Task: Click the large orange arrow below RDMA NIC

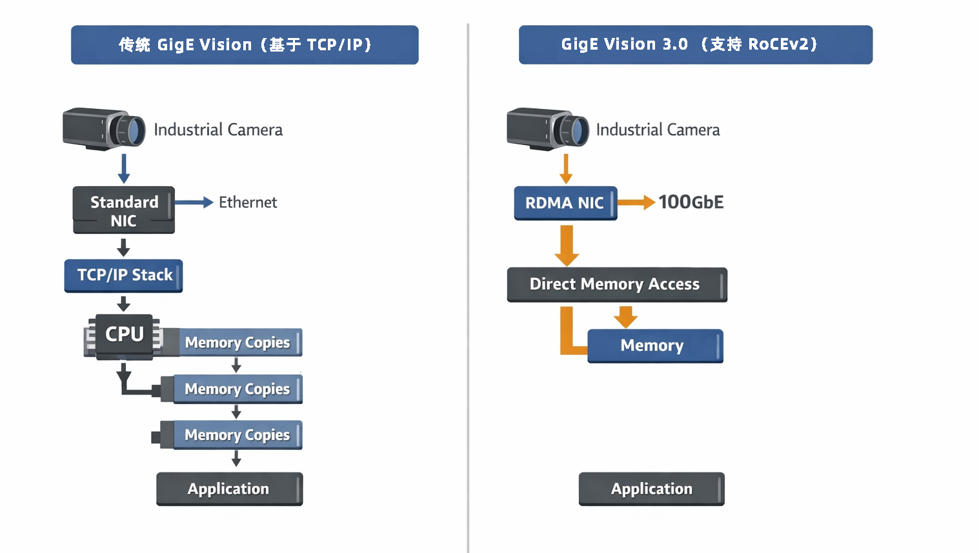Action: click(x=567, y=245)
